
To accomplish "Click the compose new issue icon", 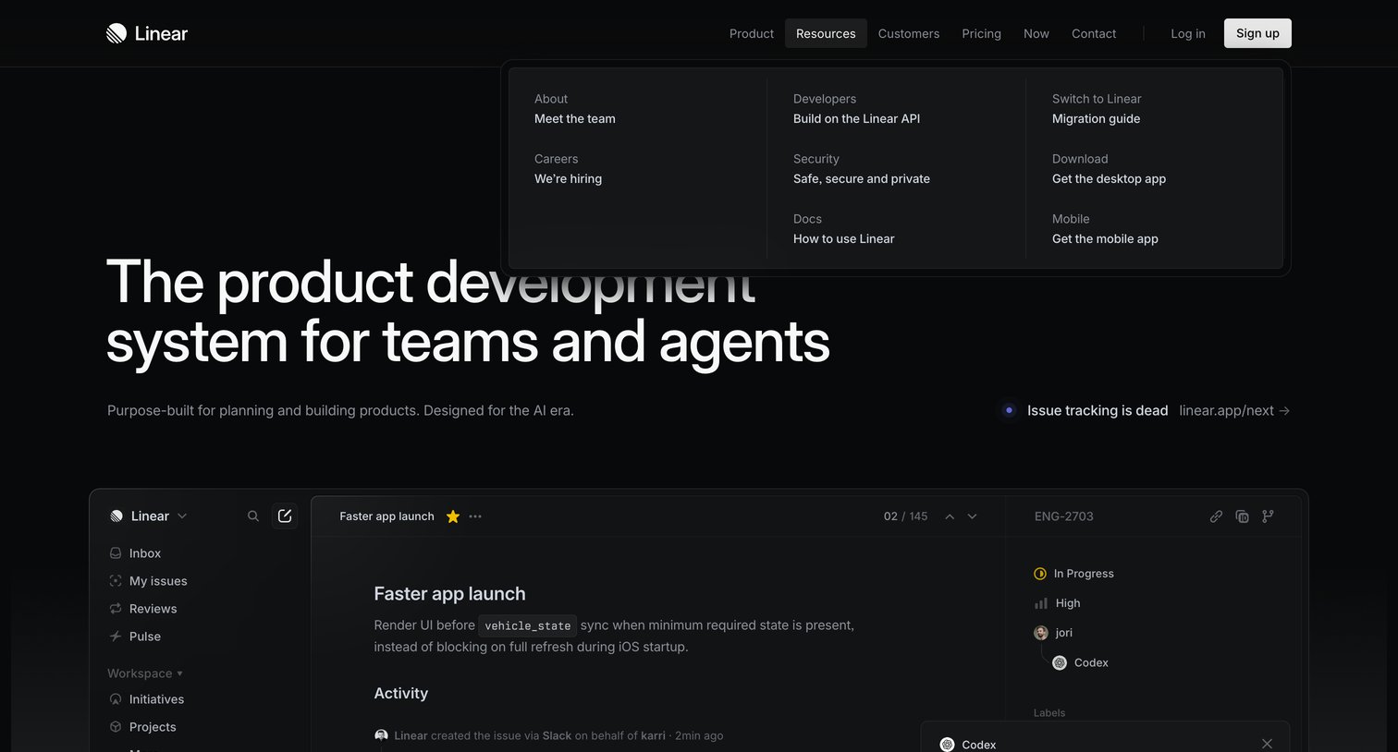I will [x=285, y=516].
